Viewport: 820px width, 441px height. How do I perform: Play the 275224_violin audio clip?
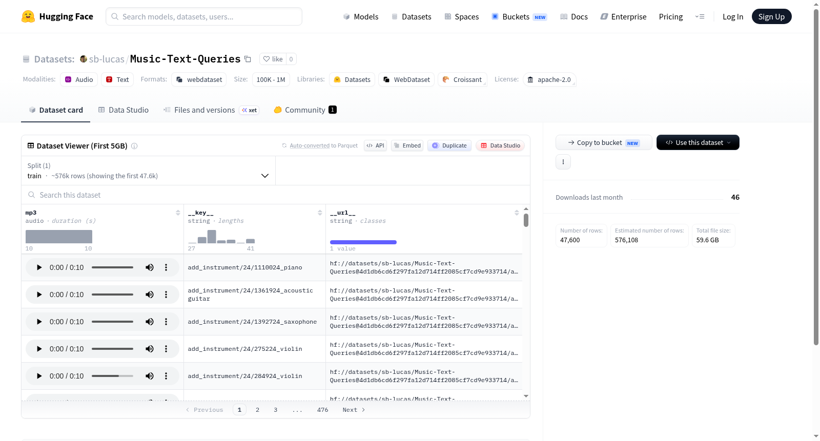[39, 349]
